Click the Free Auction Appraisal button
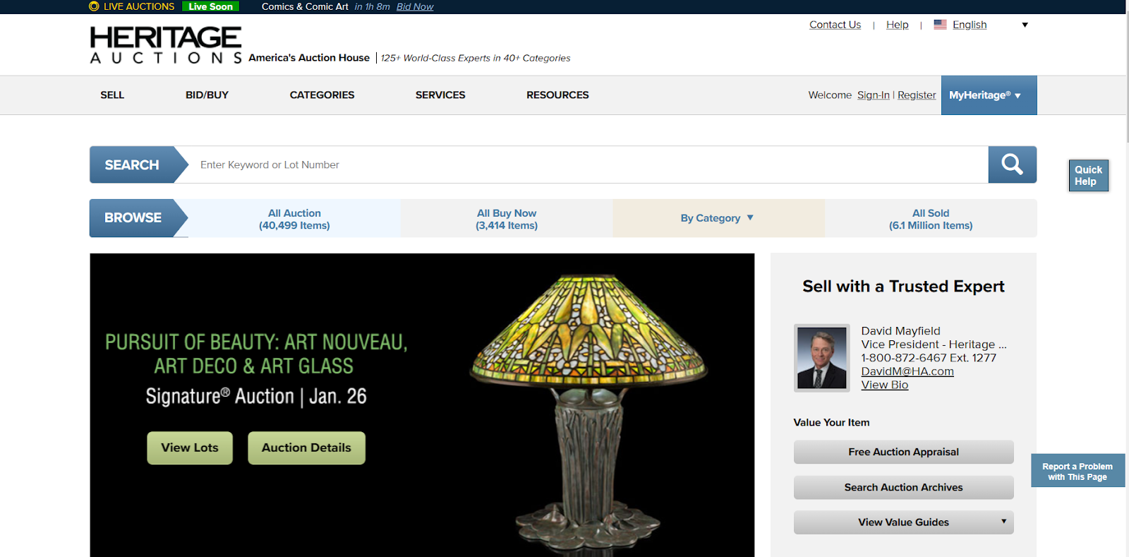The height and width of the screenshot is (557, 1129). coord(903,452)
